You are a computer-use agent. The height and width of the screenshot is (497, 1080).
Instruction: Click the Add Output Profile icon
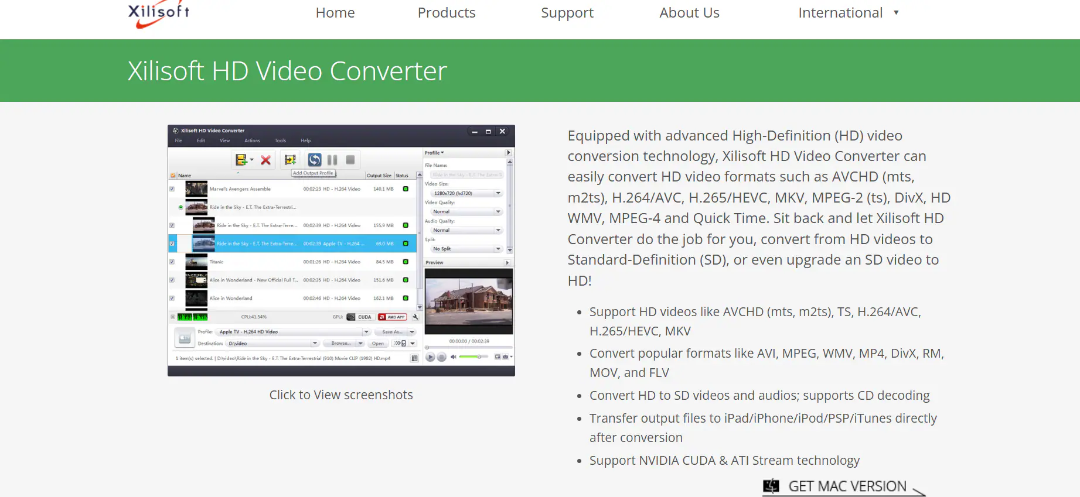pyautogui.click(x=290, y=160)
